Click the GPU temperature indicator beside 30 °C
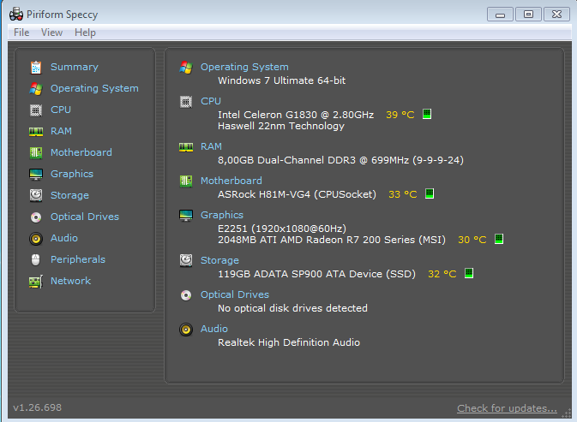 click(x=499, y=239)
